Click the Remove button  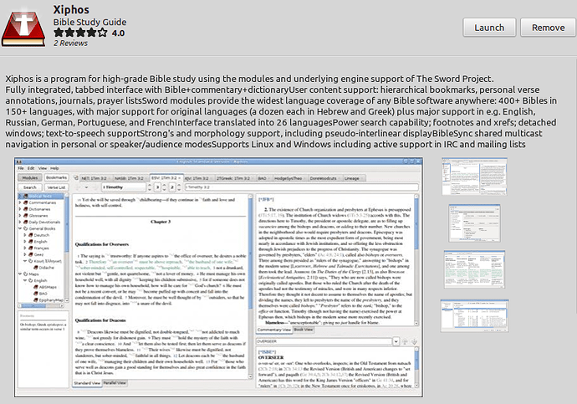tap(548, 28)
